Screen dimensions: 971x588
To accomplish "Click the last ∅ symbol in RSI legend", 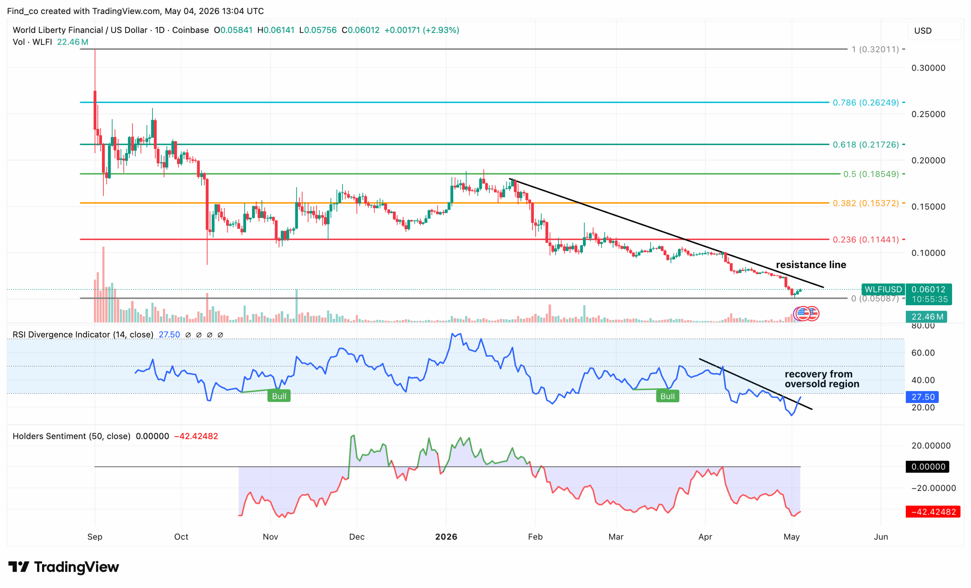I will tap(220, 335).
